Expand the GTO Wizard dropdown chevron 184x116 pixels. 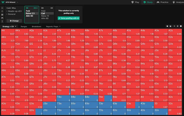17,2
